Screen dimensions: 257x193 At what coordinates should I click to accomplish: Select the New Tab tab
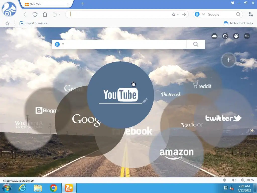pyautogui.click(x=46, y=4)
